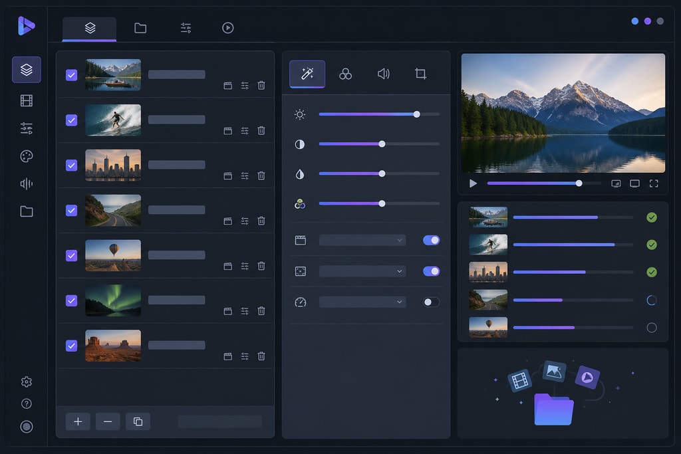Adjust the brightness sun slider
Viewport: 681px width, 454px height.
(x=379, y=114)
